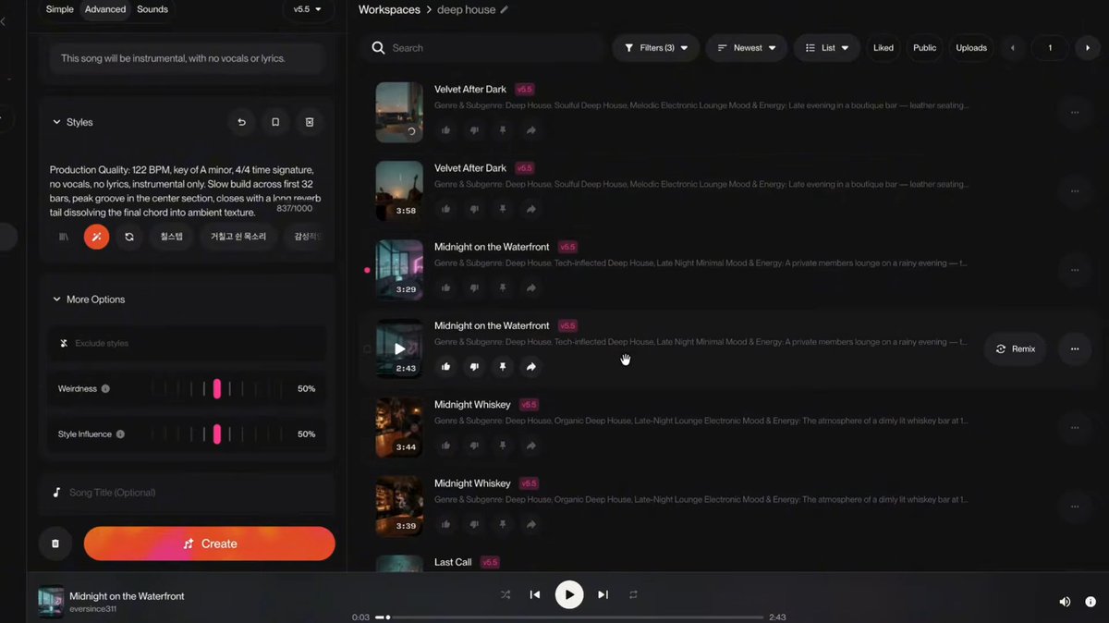The image size is (1109, 623).
Task: Collapse the Styles section
Action: point(72,122)
